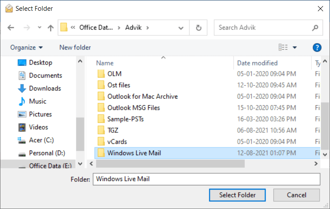The width and height of the screenshot is (330, 209).
Task: Sort by Date modified column header
Action: coord(257,63)
